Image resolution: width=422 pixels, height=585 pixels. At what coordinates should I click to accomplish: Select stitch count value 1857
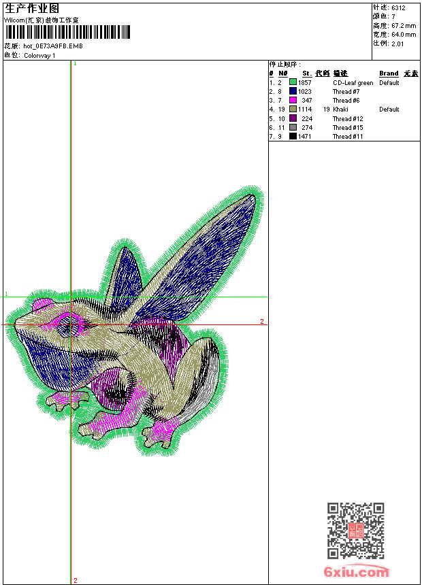pyautogui.click(x=305, y=82)
